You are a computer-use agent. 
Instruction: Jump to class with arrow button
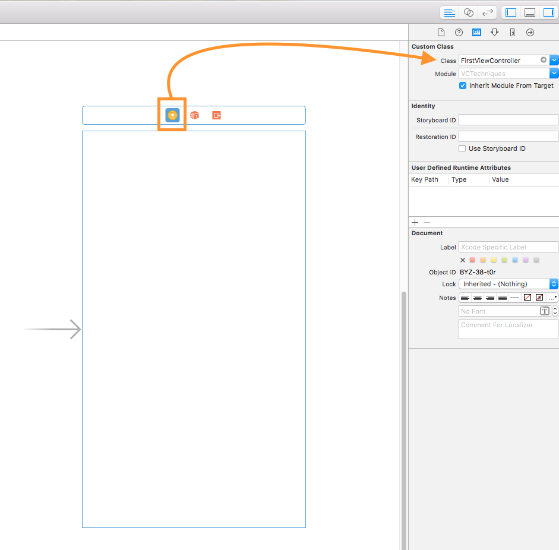(x=543, y=60)
